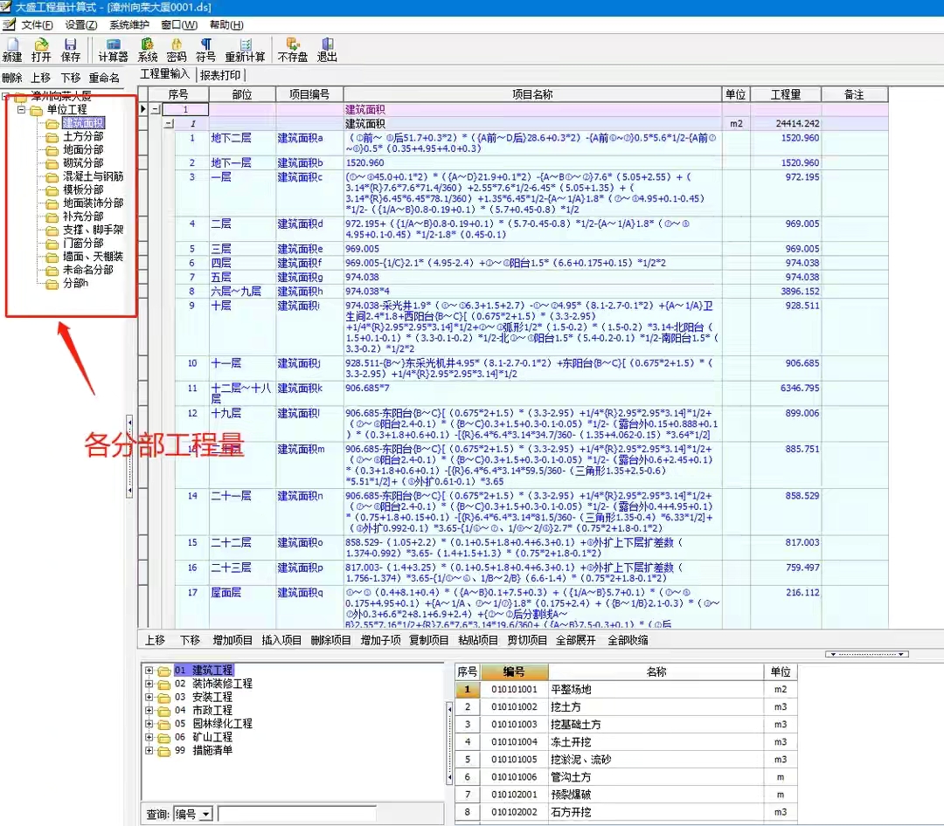944x826 pixels.
Task: Open the 计算器 calculator tool
Action: pyautogui.click(x=113, y=45)
